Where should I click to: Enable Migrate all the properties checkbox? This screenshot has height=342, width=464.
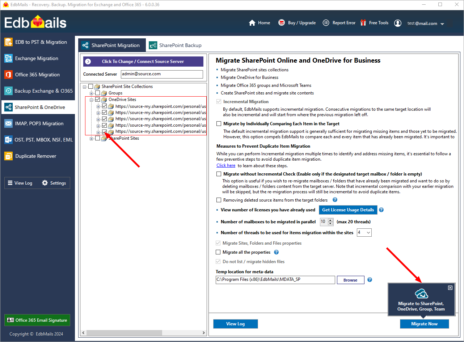pos(218,252)
